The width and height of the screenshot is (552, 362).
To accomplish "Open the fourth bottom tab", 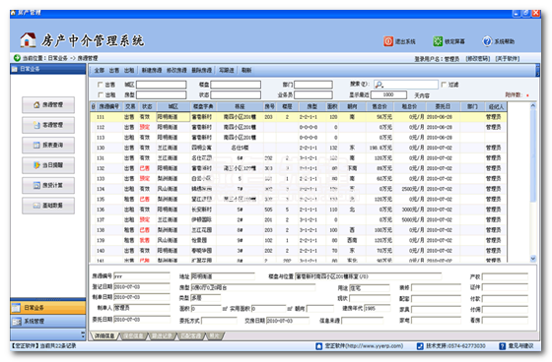I will click(x=191, y=336).
